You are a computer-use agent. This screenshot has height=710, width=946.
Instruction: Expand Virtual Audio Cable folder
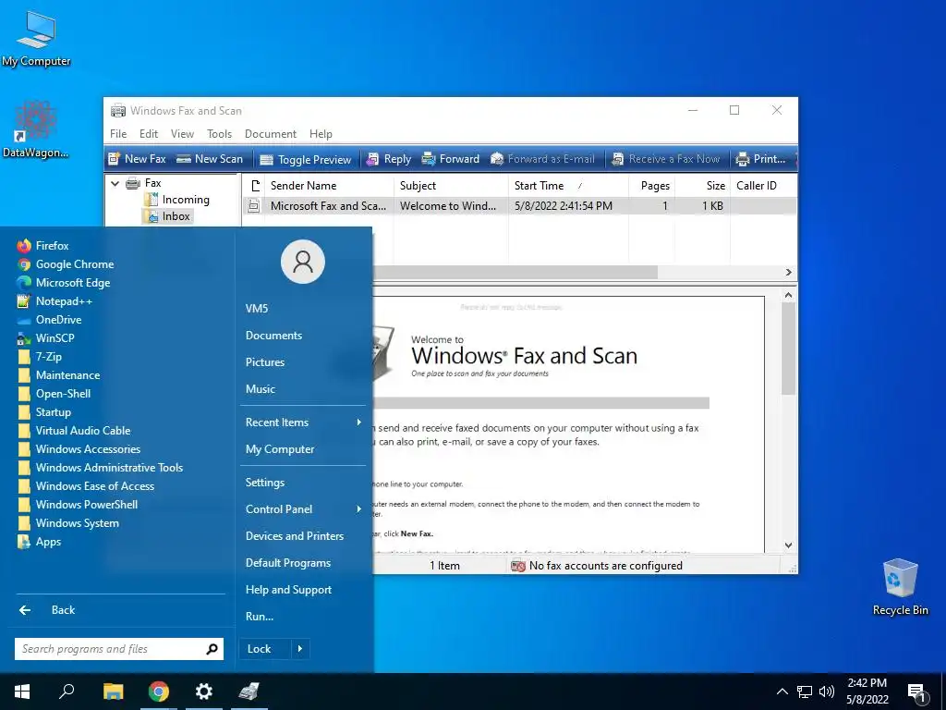[74, 431]
